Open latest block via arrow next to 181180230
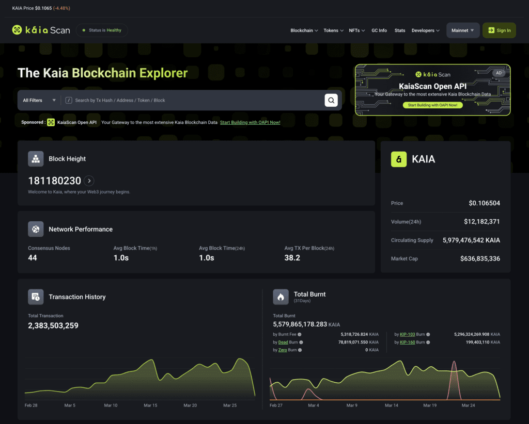Viewport: 529px width, 424px height. pyautogui.click(x=89, y=181)
